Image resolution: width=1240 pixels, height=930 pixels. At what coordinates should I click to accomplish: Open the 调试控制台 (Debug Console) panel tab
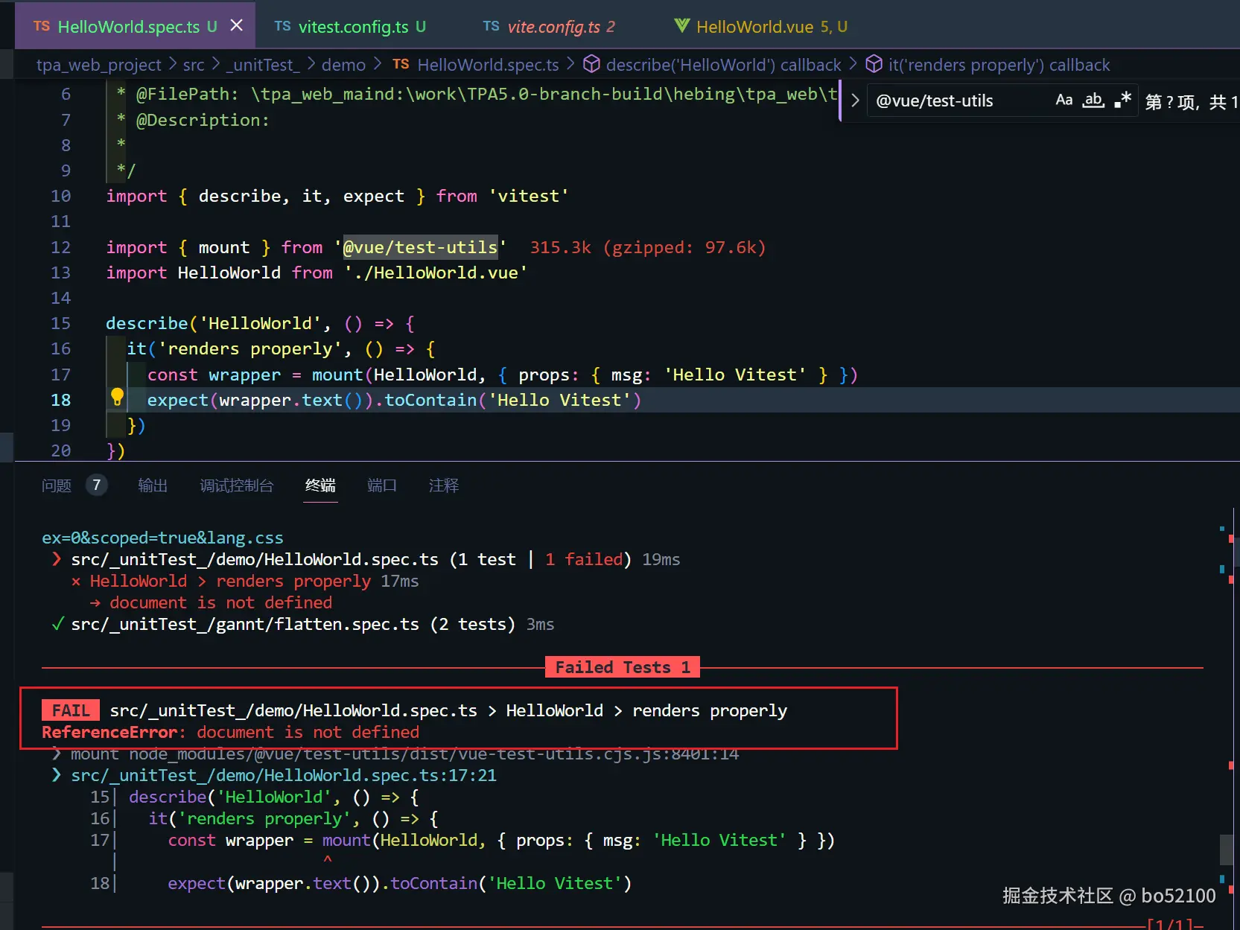pos(237,485)
